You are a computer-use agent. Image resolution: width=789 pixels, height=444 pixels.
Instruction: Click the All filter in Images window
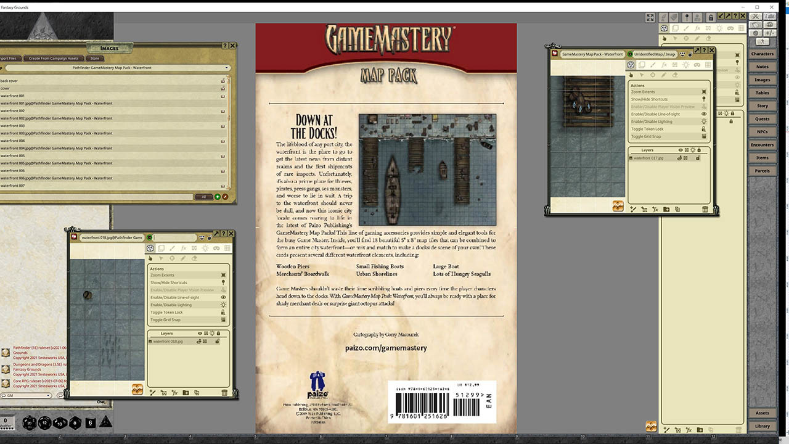pos(203,197)
